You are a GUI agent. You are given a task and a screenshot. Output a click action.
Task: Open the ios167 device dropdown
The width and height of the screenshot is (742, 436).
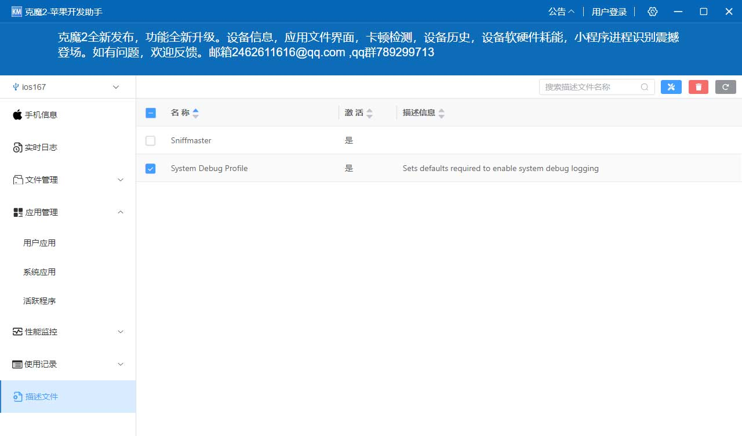tap(68, 87)
